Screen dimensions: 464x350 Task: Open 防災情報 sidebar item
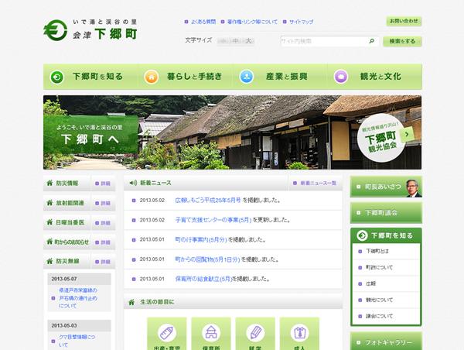click(x=67, y=184)
